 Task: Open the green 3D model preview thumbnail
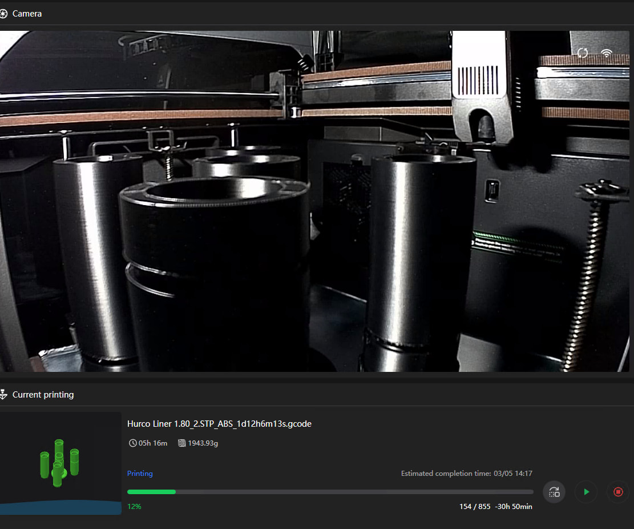coord(60,463)
